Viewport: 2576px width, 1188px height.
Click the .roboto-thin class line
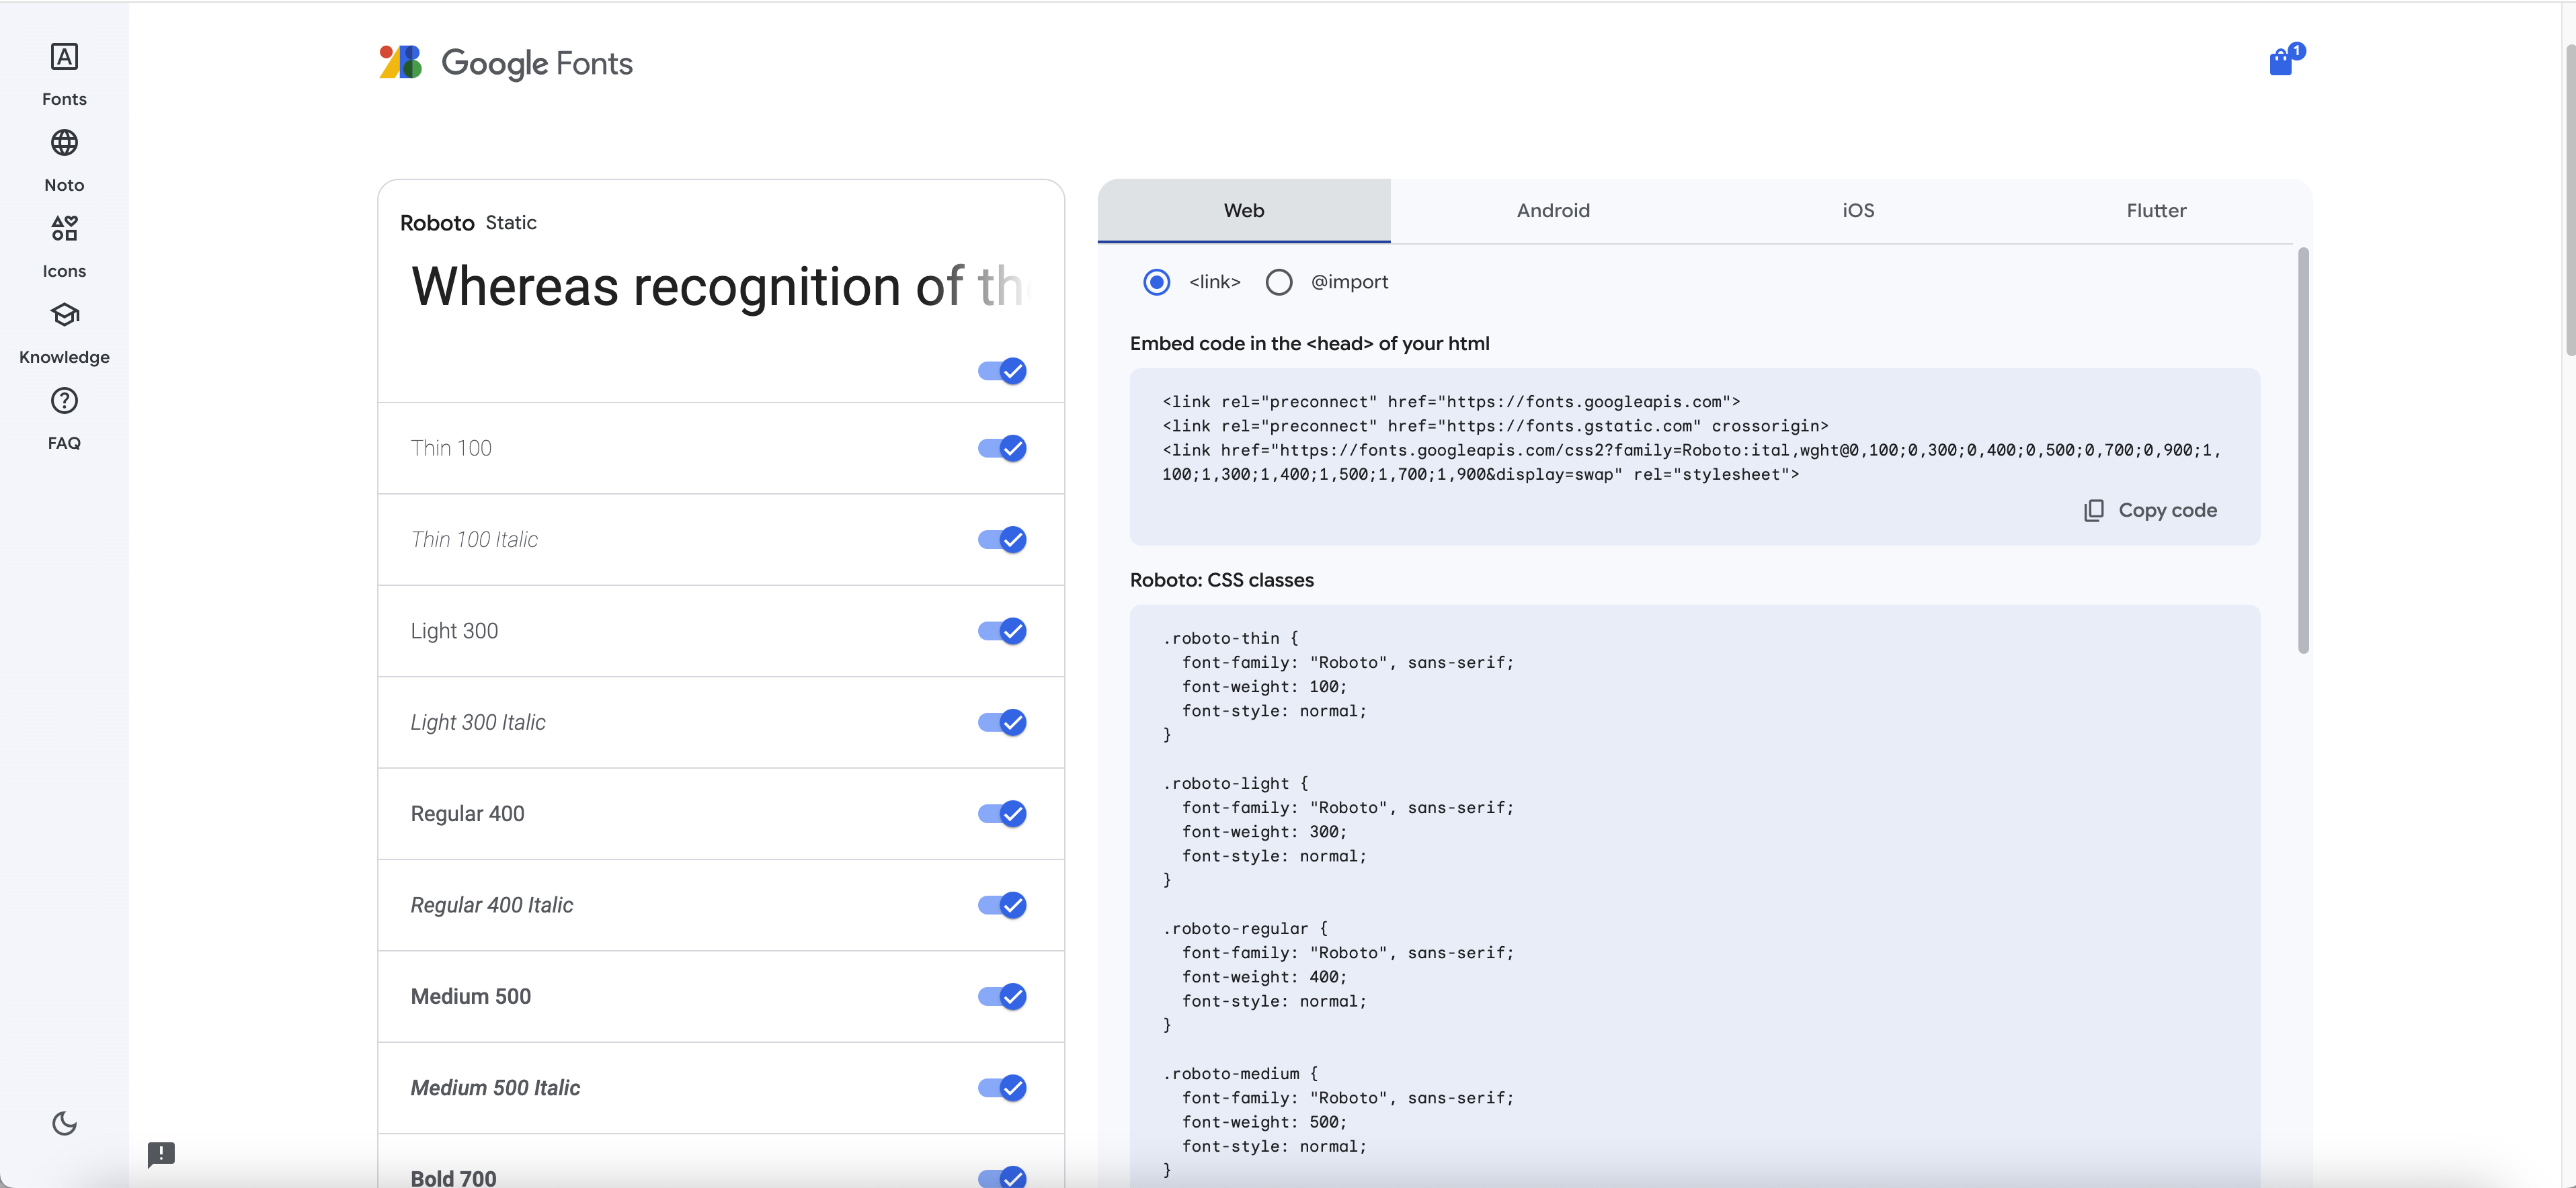point(1230,638)
